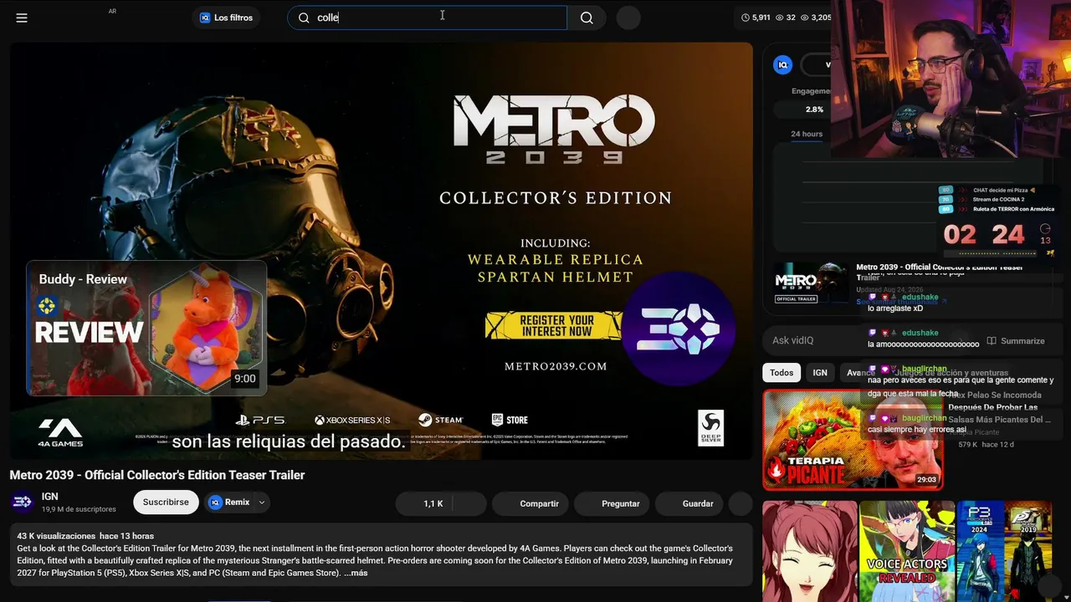This screenshot has height=602, width=1071.
Task: Save the video with Guardar
Action: [x=691, y=503]
